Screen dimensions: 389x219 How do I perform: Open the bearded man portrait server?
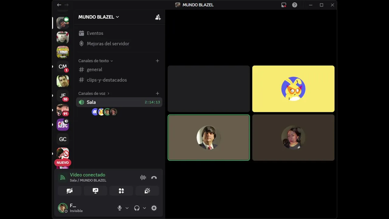click(63, 81)
